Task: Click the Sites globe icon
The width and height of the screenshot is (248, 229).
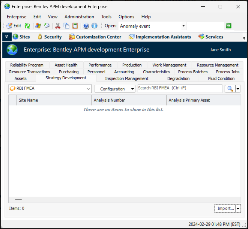Action: coord(15,37)
